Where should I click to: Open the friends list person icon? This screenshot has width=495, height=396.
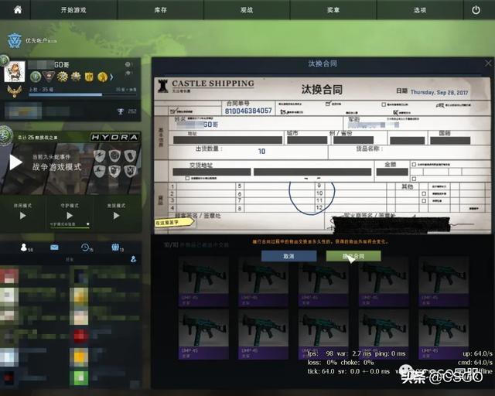[24, 247]
